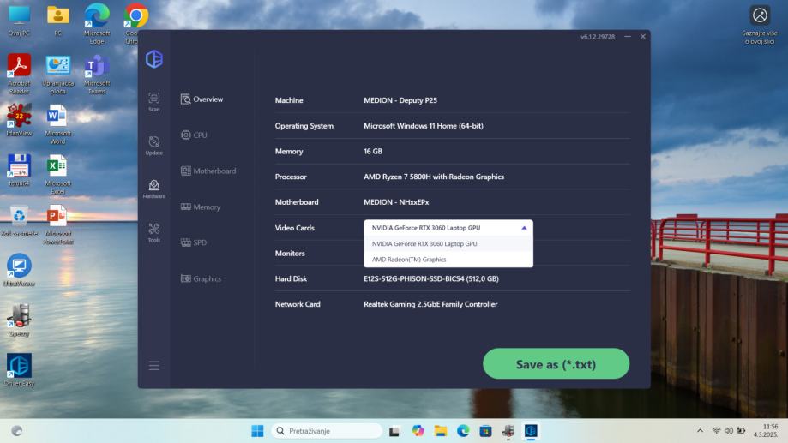
Task: Launch Speccy desktop shortcut
Action: click(19, 320)
